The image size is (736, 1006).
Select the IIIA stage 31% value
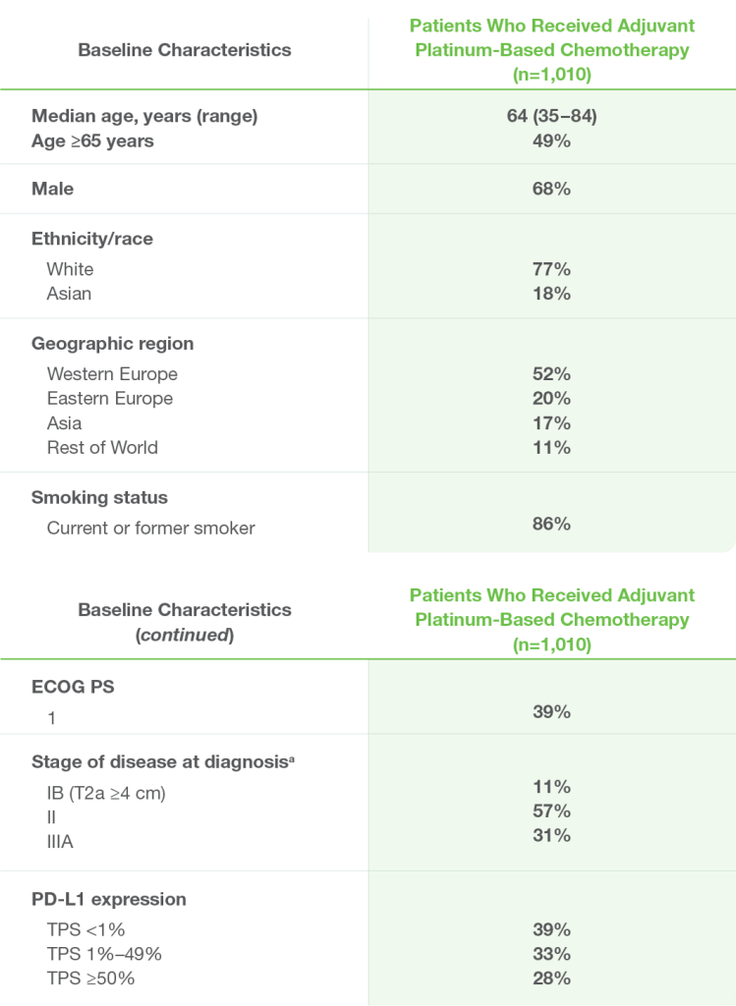tap(551, 836)
